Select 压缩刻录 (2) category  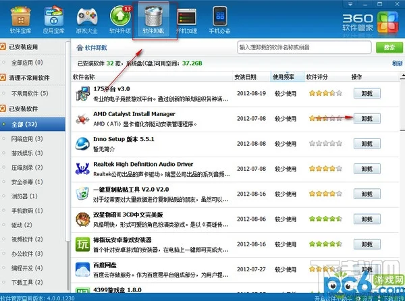27,167
